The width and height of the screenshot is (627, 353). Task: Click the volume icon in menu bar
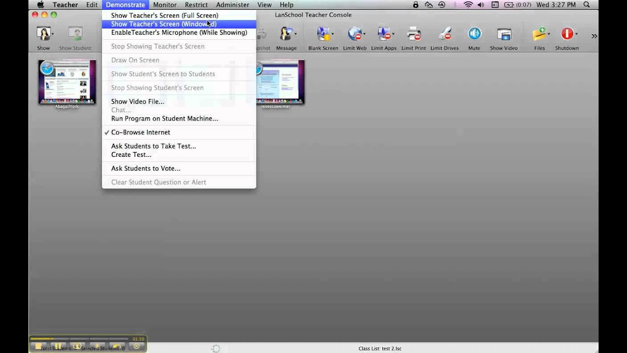pos(481,4)
